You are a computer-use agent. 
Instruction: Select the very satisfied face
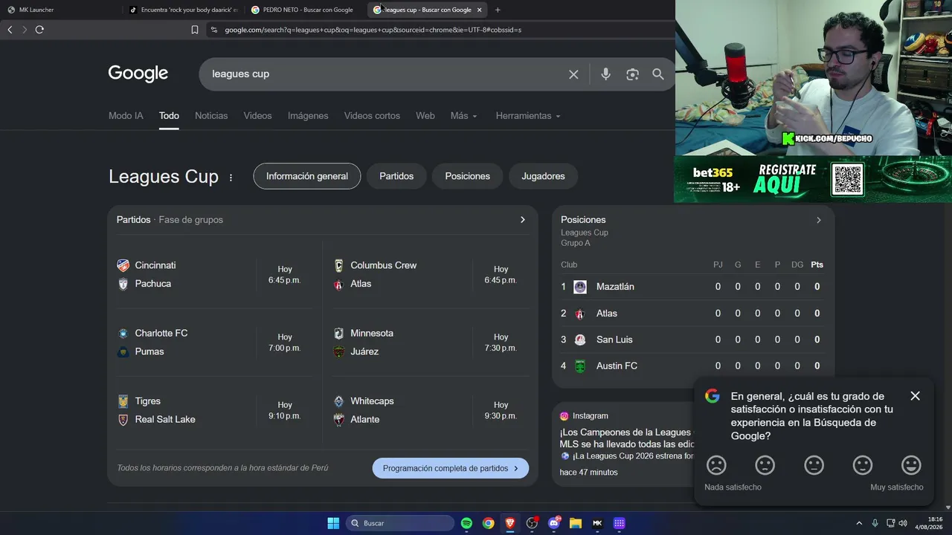911,465
